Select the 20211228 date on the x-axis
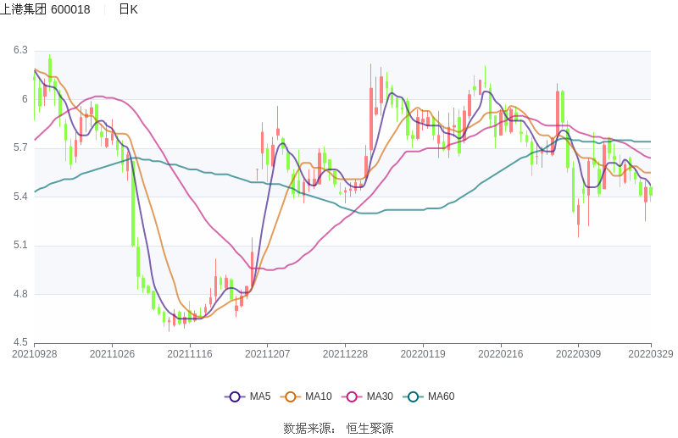This screenshot has height=438, width=678. coord(346,354)
